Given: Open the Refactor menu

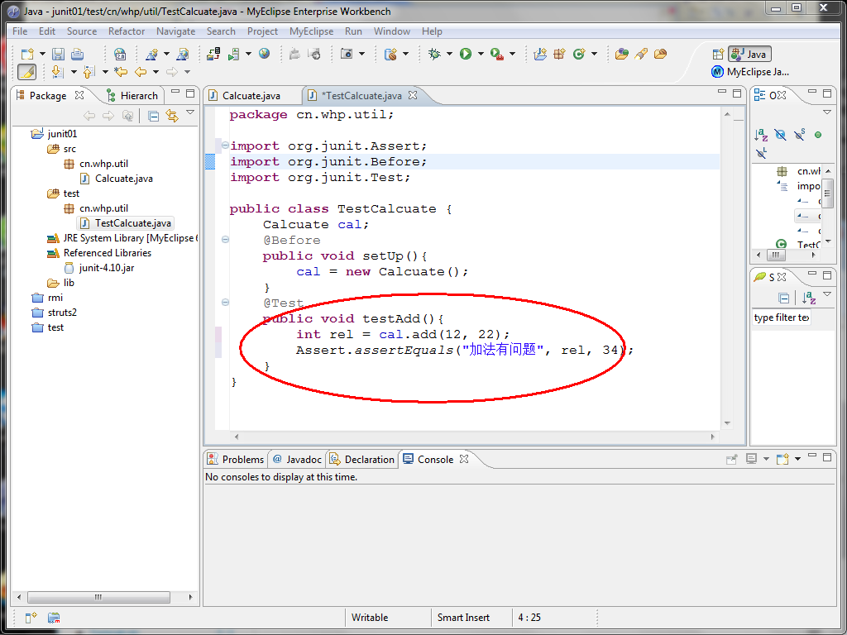Looking at the screenshot, I should (x=127, y=31).
